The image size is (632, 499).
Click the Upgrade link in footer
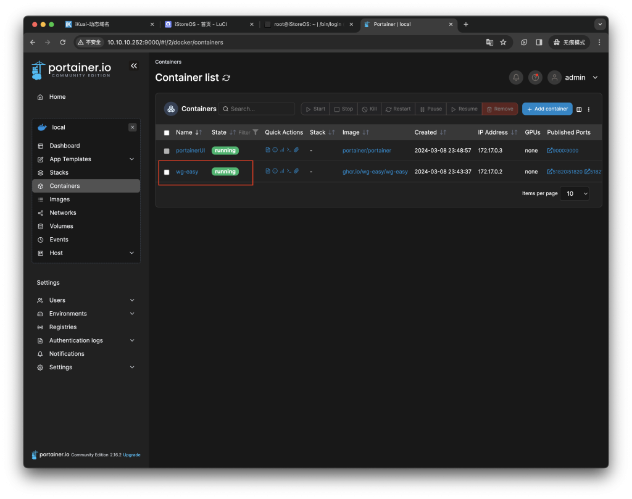tap(132, 455)
